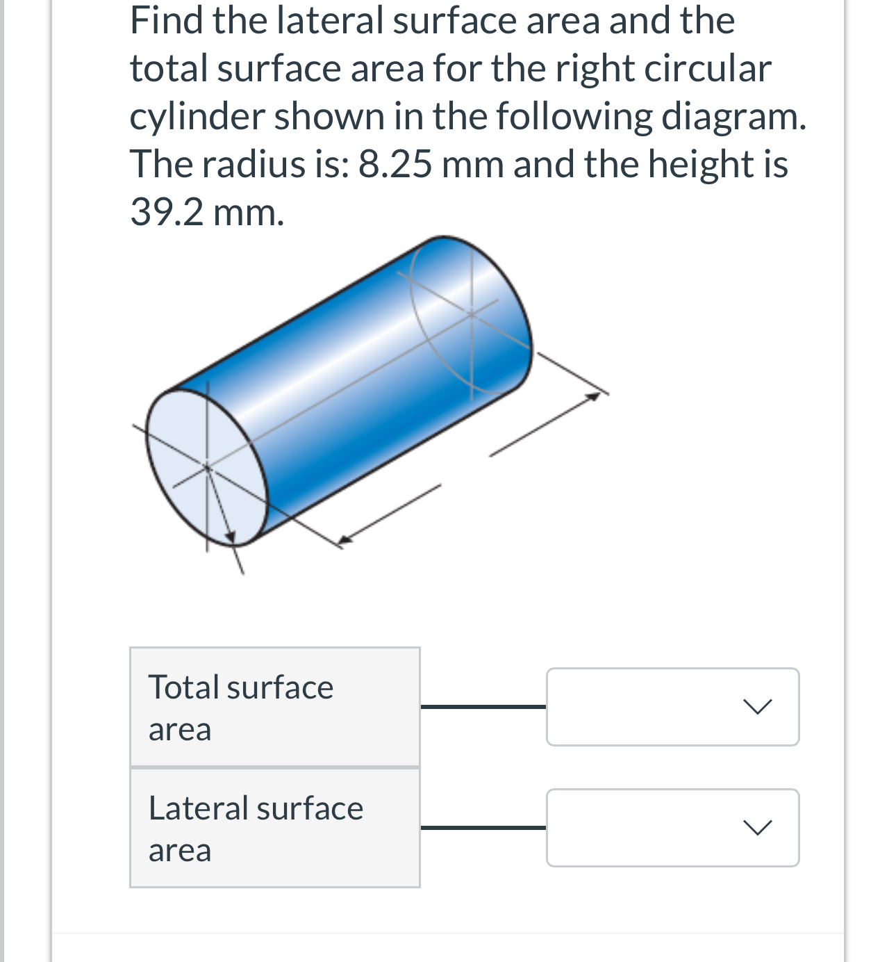Screen dimensions: 896x962
Task: Click the crosshair center of the cylinder base
Action: click(x=207, y=468)
